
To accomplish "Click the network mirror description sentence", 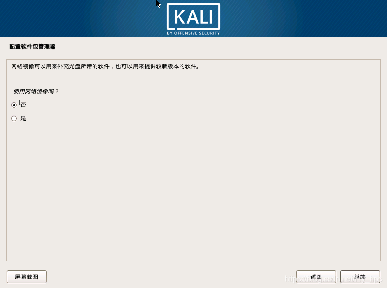I will point(105,66).
